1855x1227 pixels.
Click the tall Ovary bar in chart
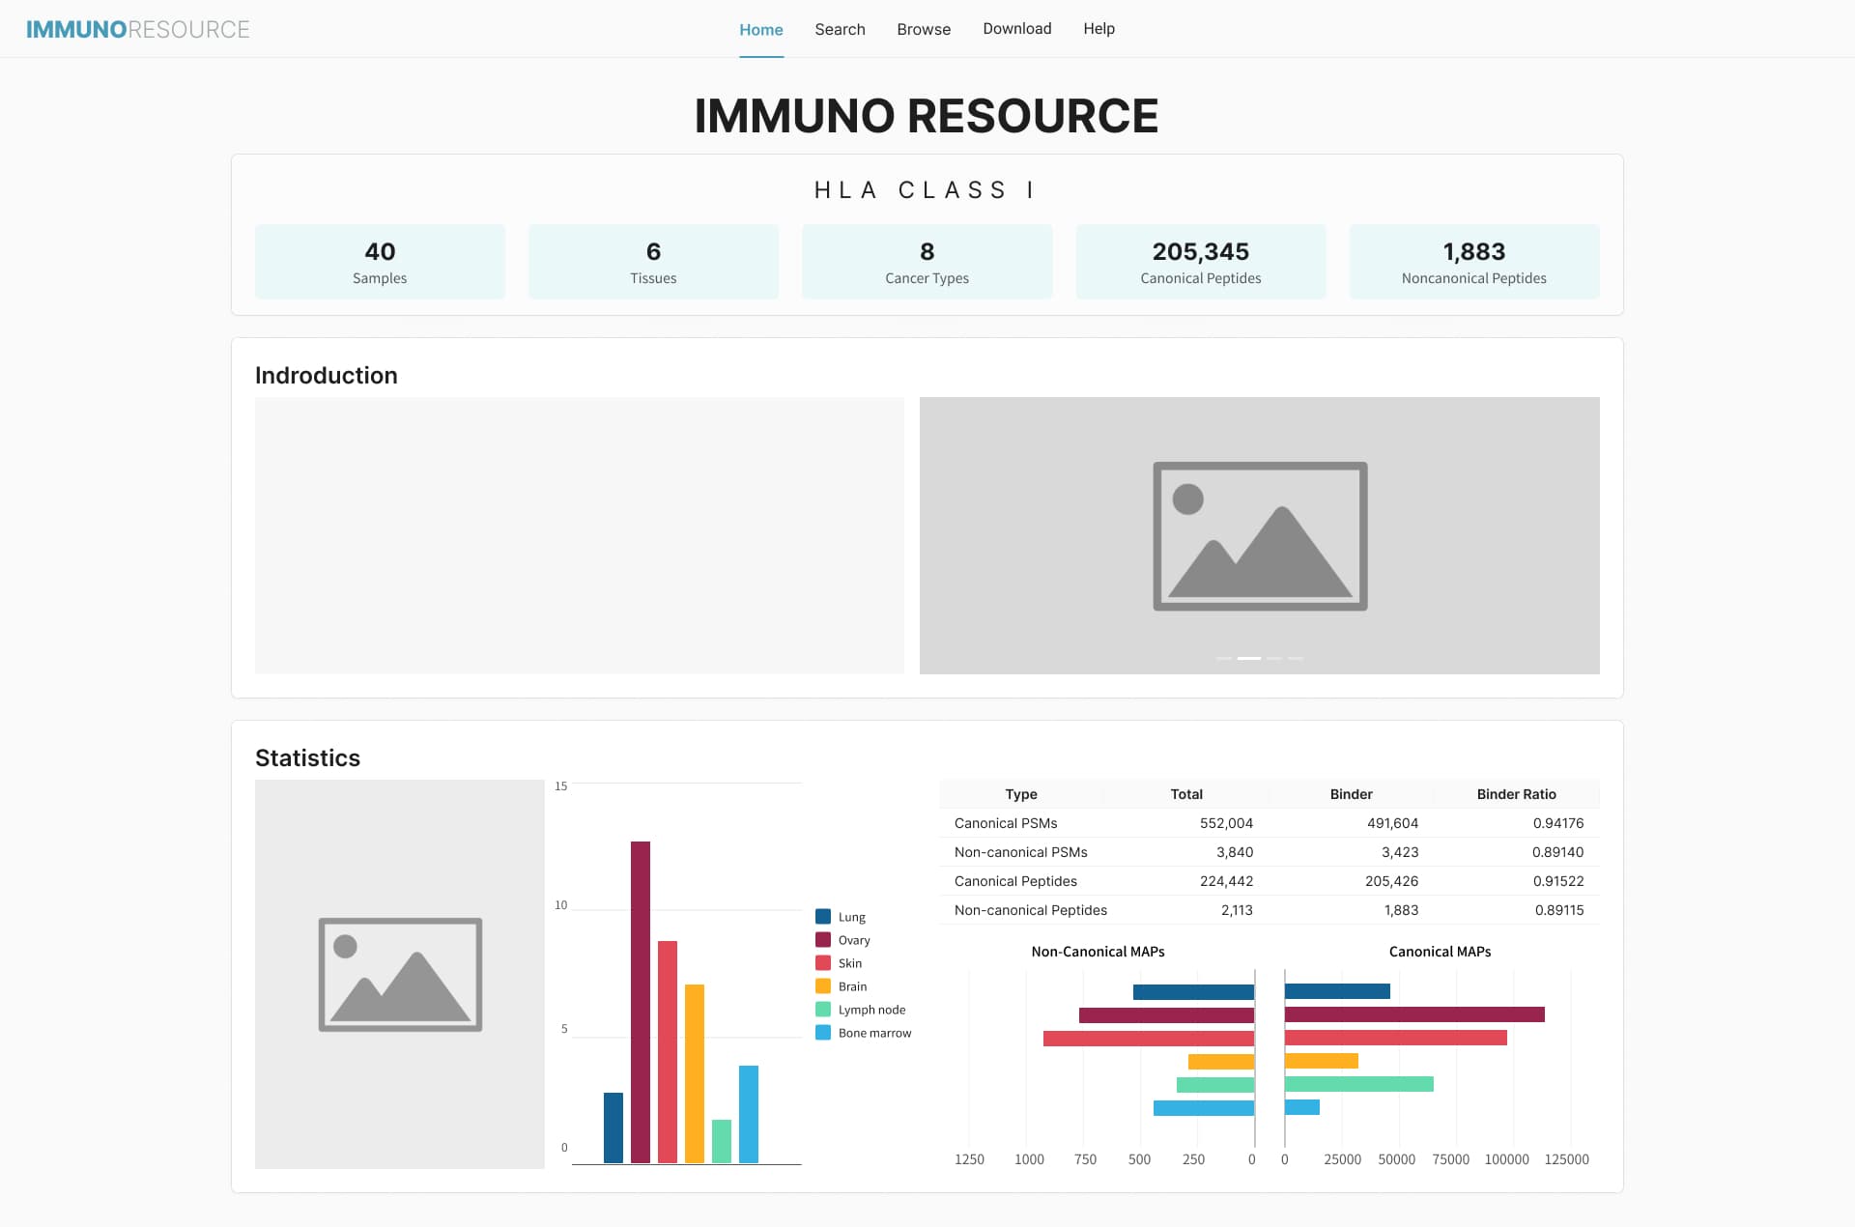640,1000
